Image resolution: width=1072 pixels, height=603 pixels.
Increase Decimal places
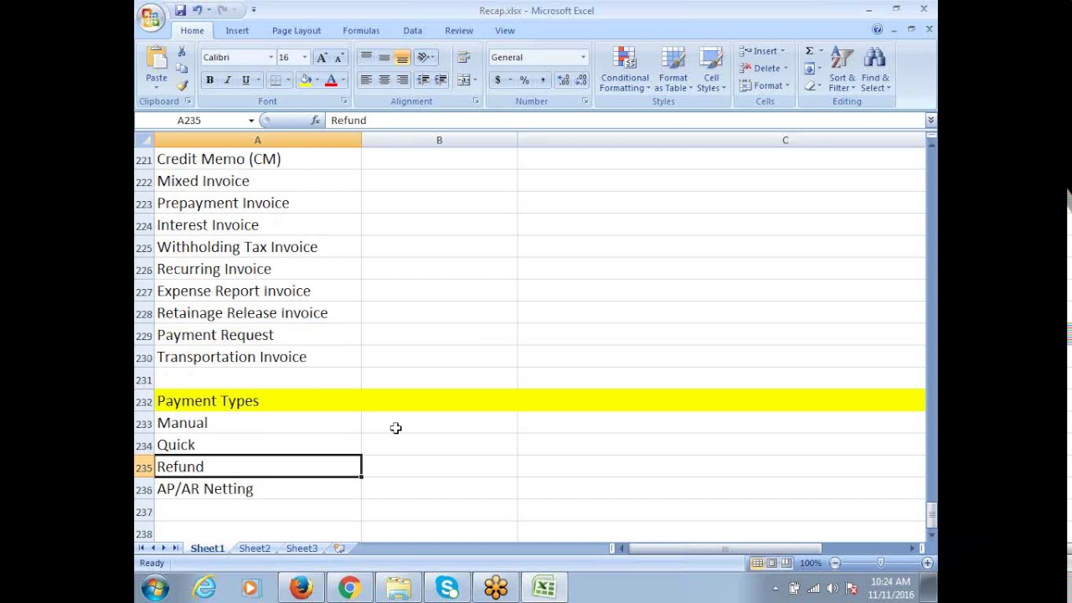pos(563,80)
